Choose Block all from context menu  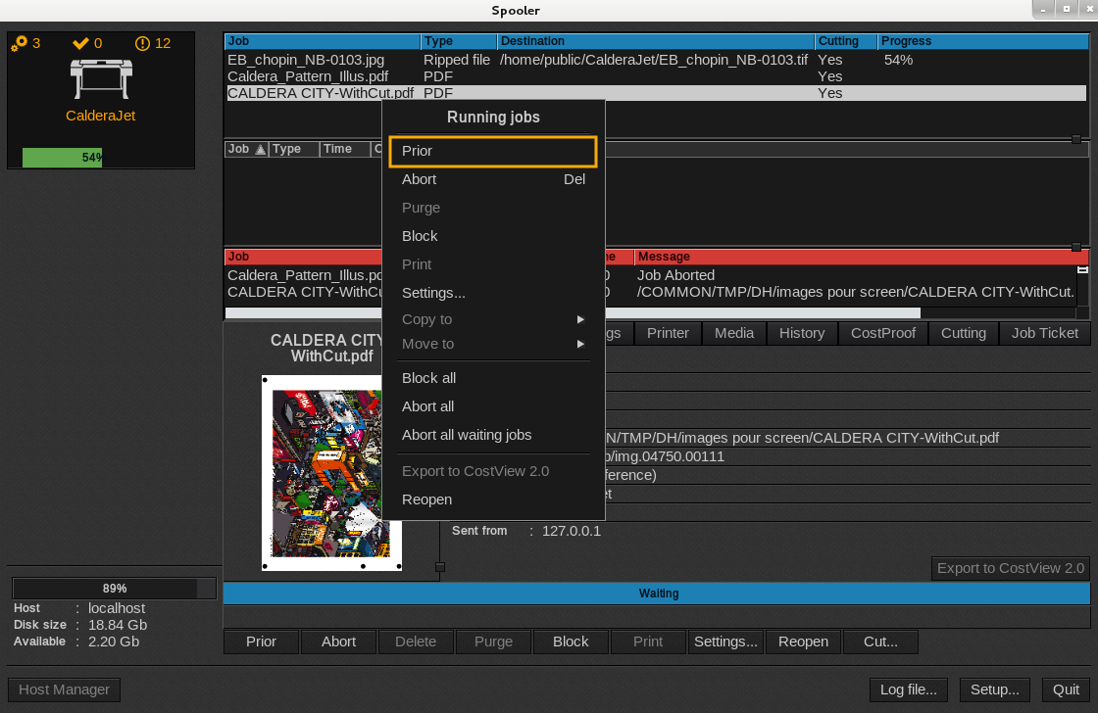[428, 378]
